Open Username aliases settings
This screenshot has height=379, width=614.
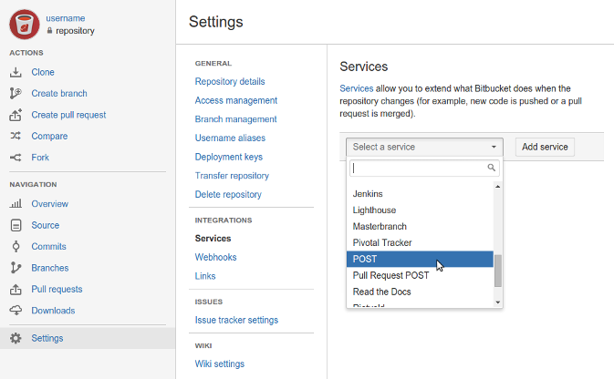(x=230, y=138)
